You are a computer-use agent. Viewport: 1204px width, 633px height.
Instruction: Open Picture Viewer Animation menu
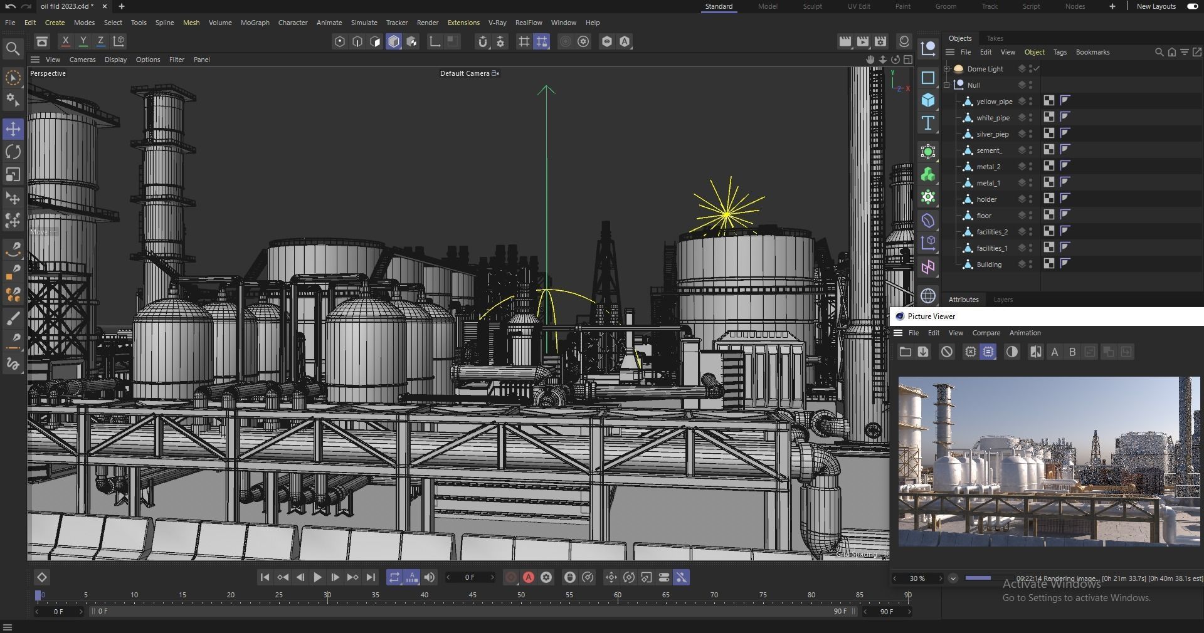pos(1025,333)
